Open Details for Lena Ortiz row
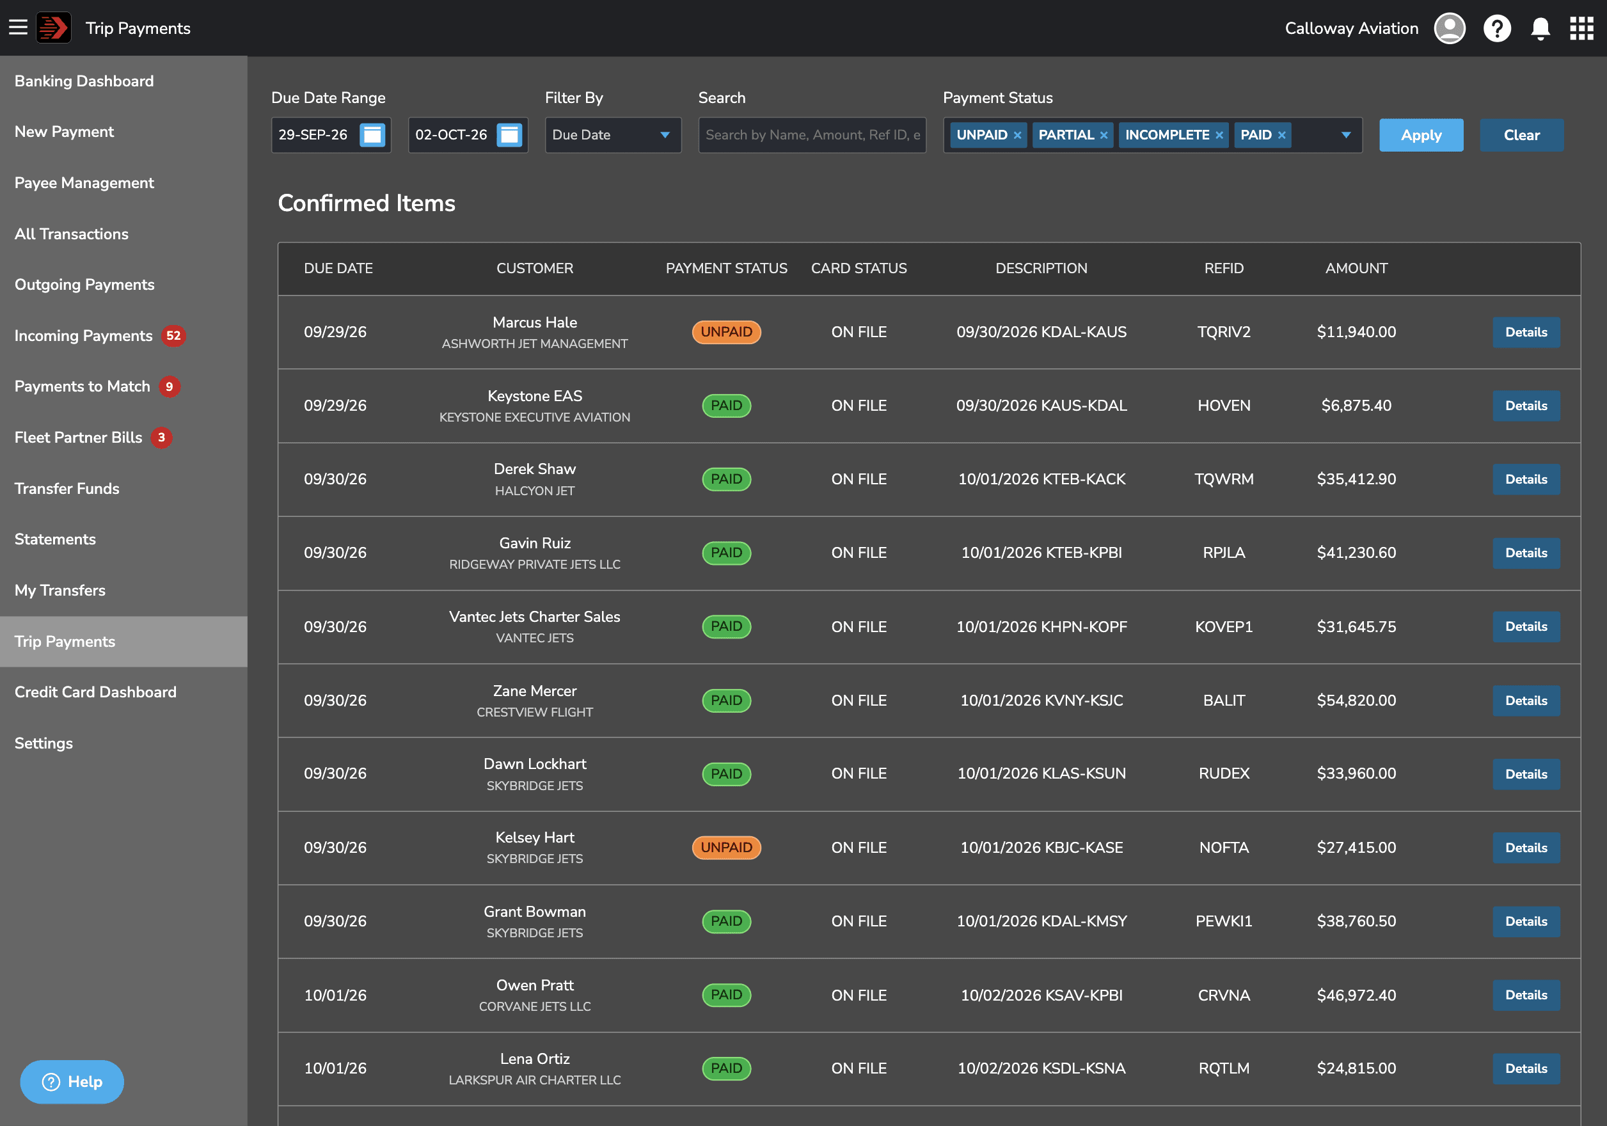The width and height of the screenshot is (1607, 1126). 1526,1068
